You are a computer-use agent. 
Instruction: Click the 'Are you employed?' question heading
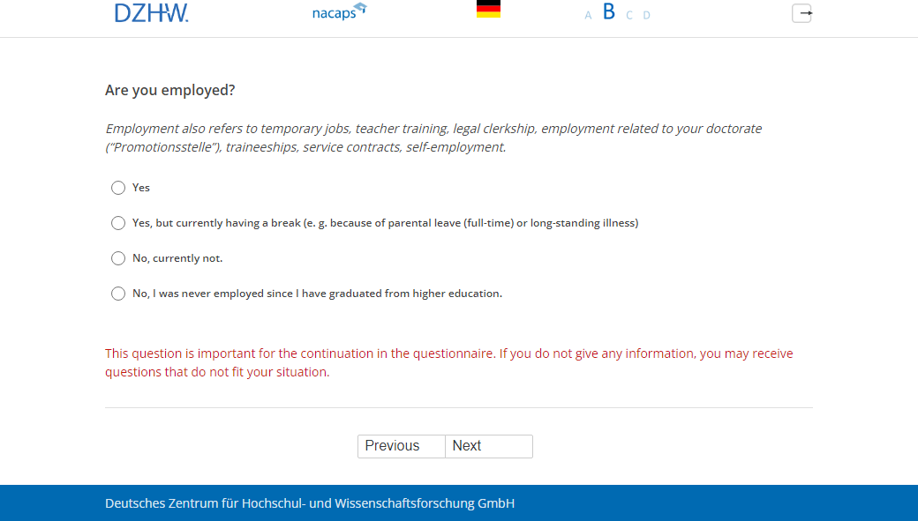(170, 90)
